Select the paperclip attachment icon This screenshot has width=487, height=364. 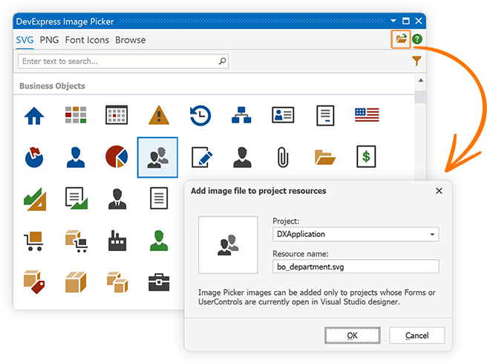click(283, 157)
